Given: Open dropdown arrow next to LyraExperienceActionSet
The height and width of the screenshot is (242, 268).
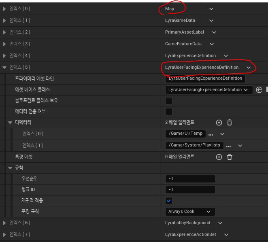Looking at the screenshot, I should pyautogui.click(x=226, y=235).
